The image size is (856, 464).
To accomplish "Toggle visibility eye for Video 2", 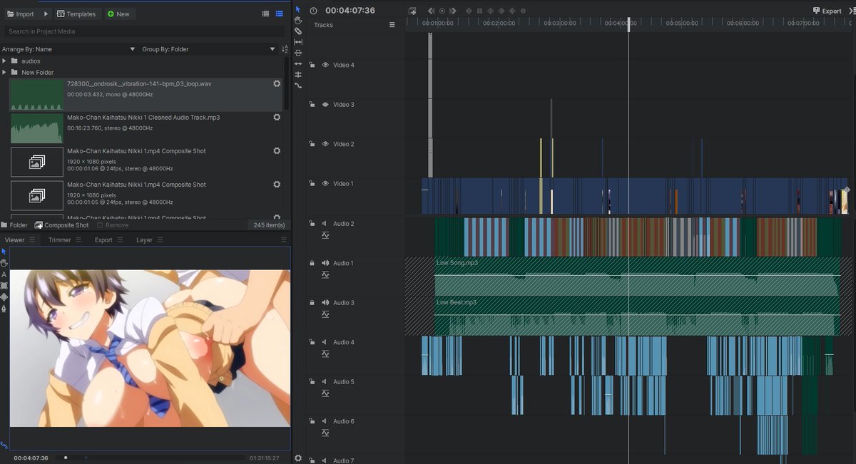I will (325, 144).
